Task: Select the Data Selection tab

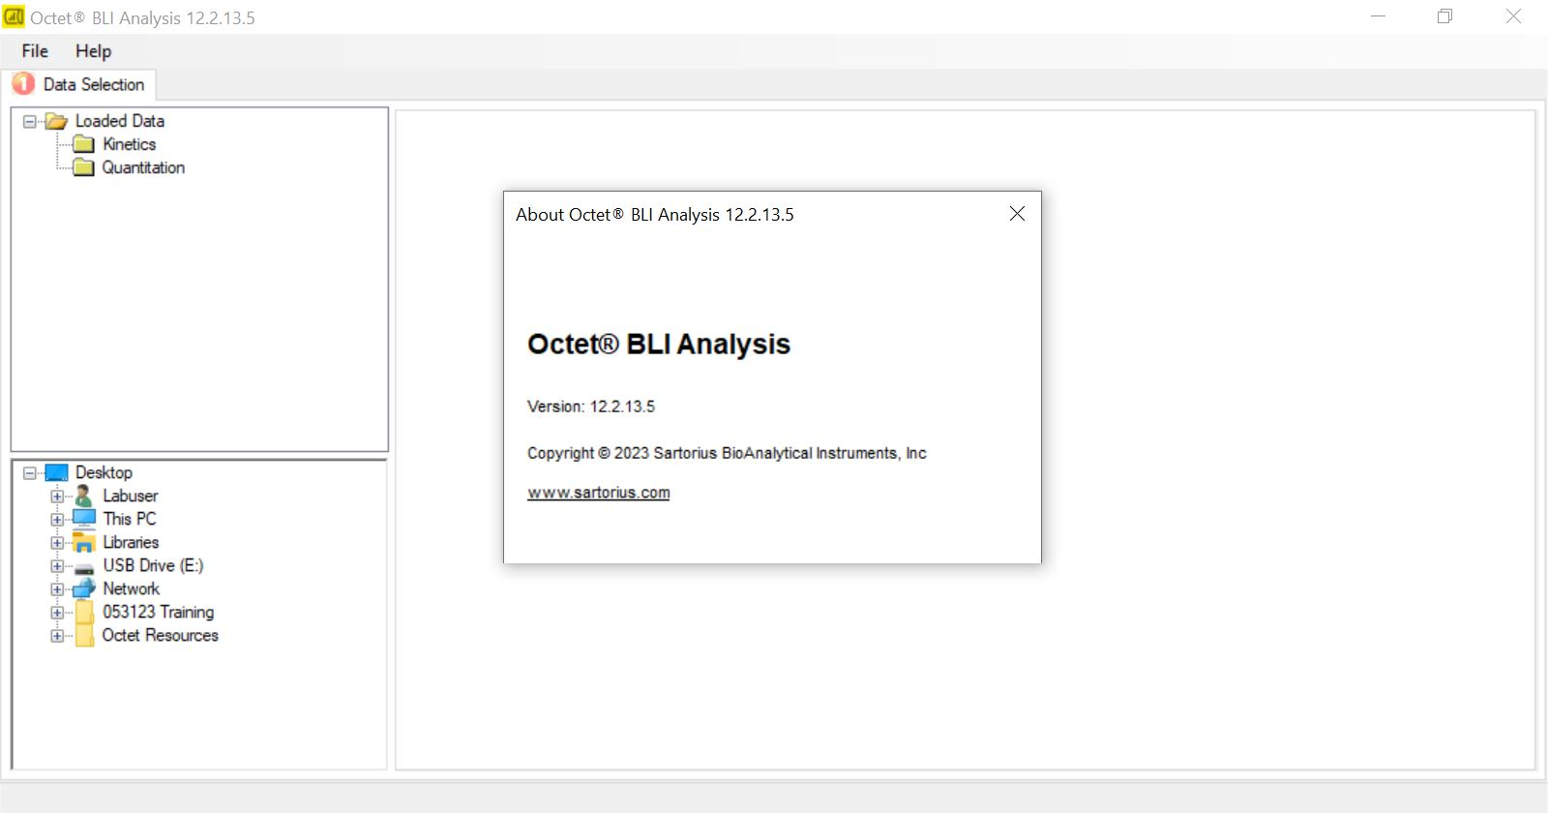Action: (78, 84)
